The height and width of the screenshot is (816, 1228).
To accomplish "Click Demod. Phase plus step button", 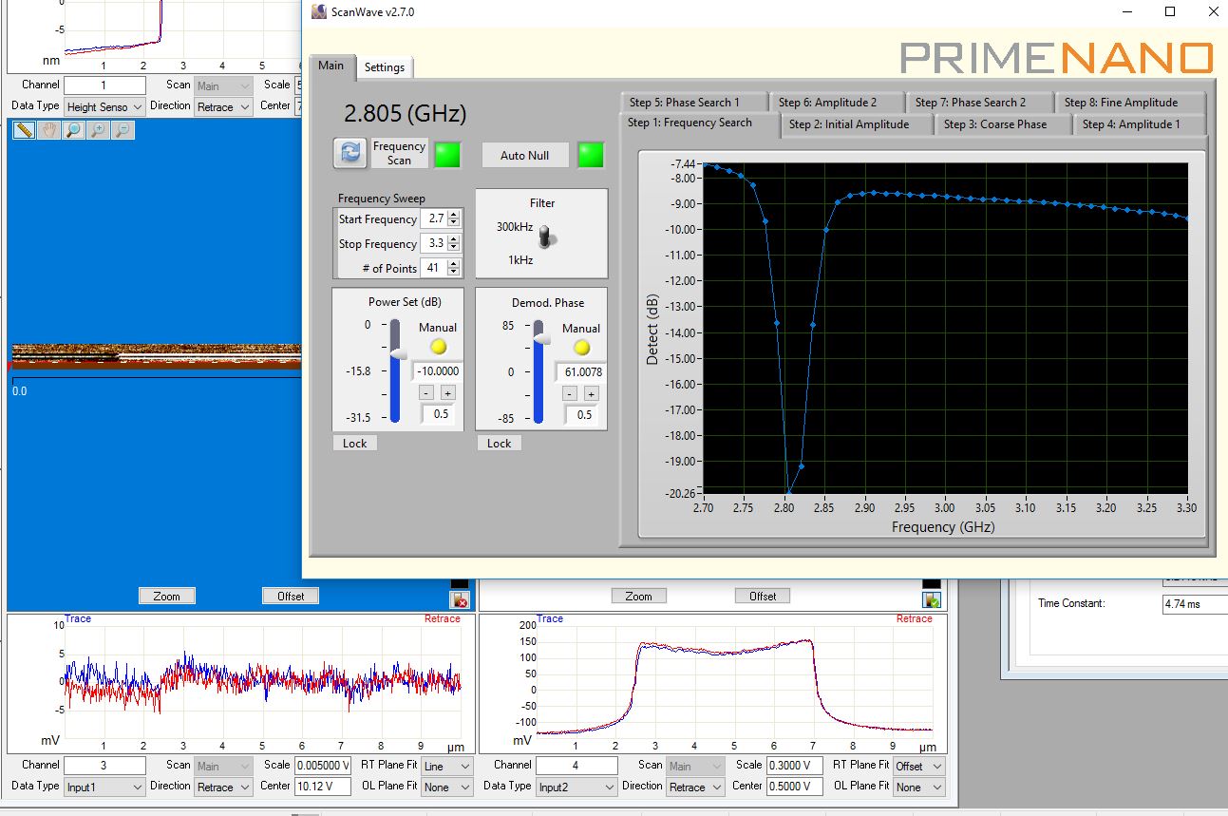I will click(591, 393).
